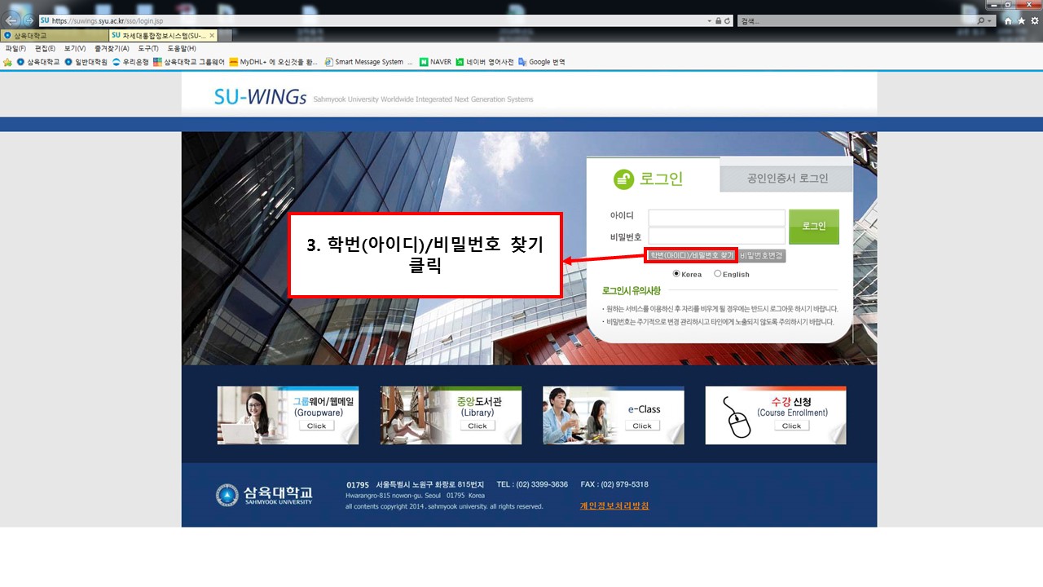Open the new tab button
This screenshot has height=587, width=1043.
point(225,36)
